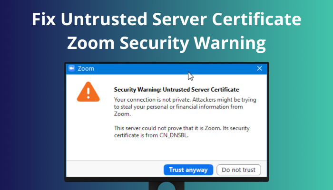Choose Do not trust

pyautogui.click(x=238, y=170)
